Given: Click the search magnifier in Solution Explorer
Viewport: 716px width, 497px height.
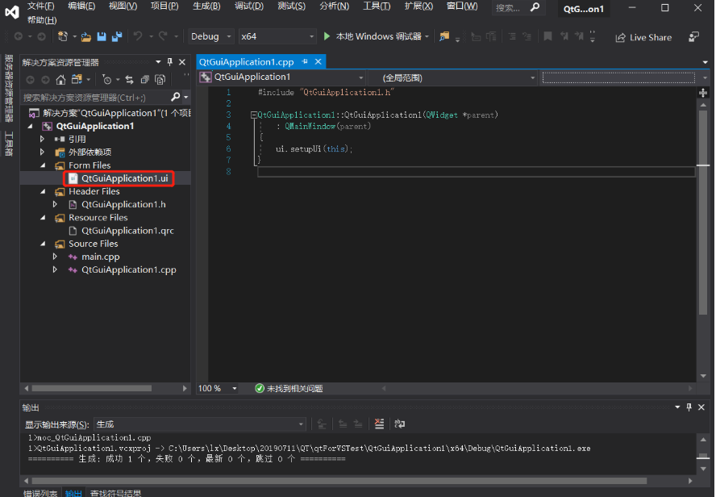Looking at the screenshot, I should point(175,97).
